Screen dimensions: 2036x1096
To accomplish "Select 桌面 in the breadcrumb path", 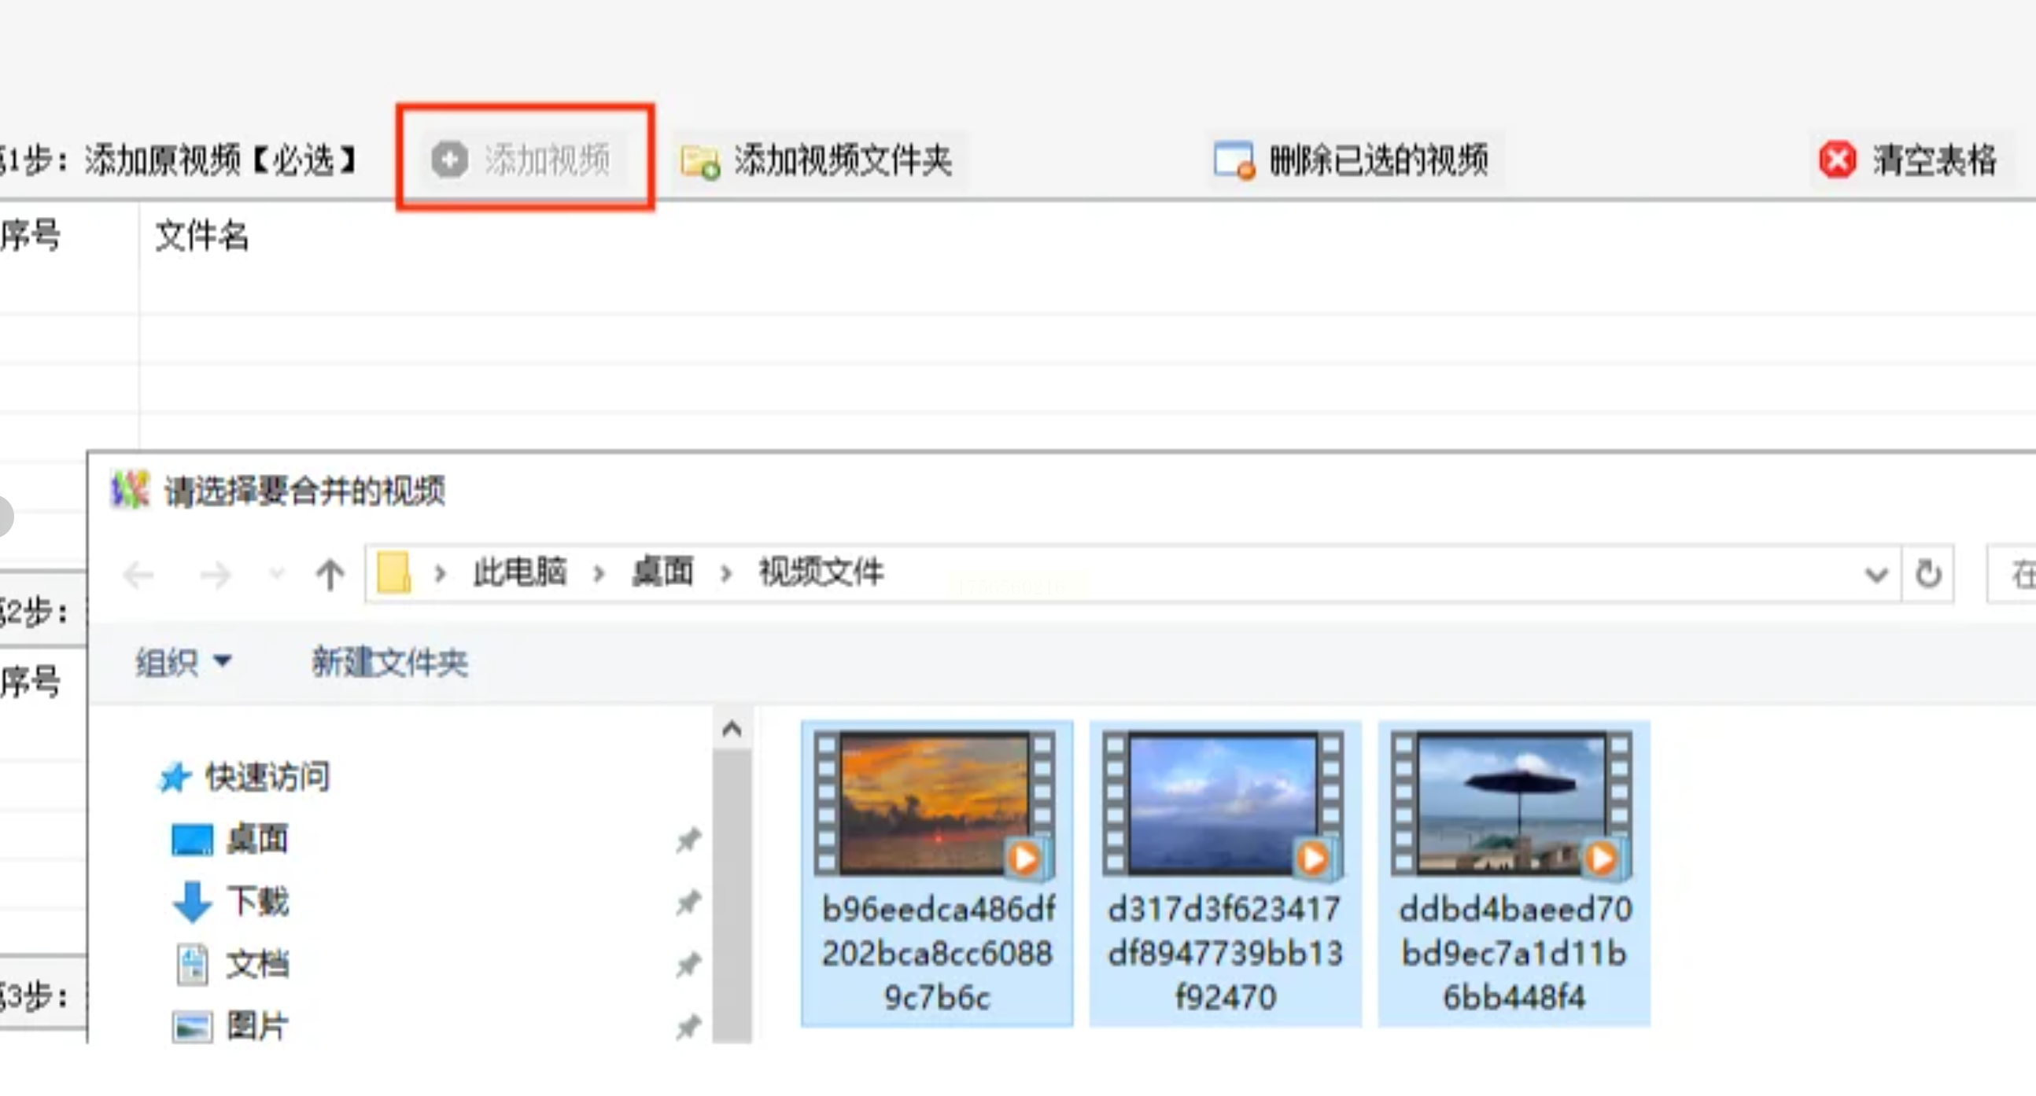I will tap(662, 571).
